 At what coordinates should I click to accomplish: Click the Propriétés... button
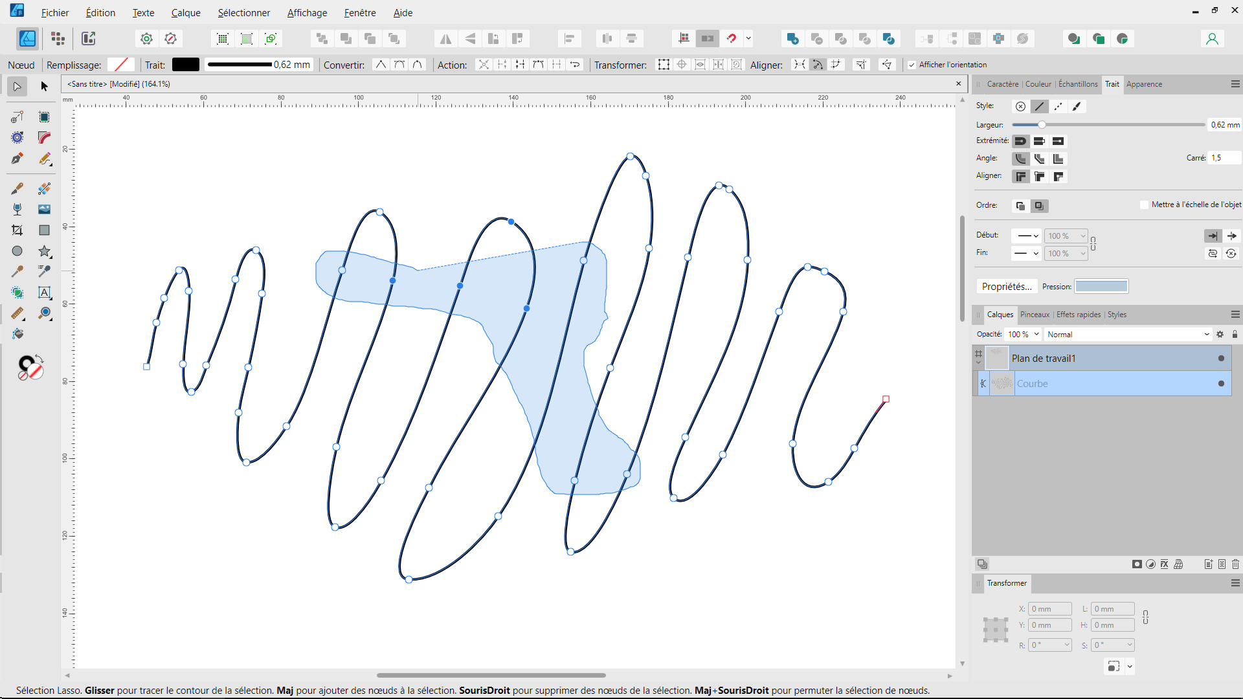coord(1006,287)
